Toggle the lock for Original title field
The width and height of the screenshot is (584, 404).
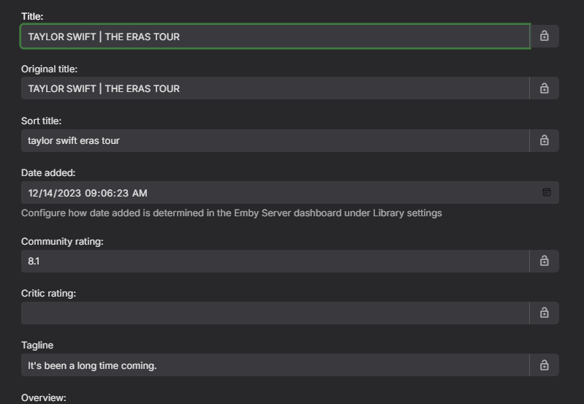click(x=545, y=88)
